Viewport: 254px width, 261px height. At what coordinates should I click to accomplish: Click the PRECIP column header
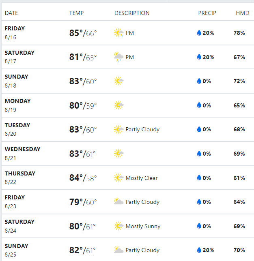[x=207, y=13]
